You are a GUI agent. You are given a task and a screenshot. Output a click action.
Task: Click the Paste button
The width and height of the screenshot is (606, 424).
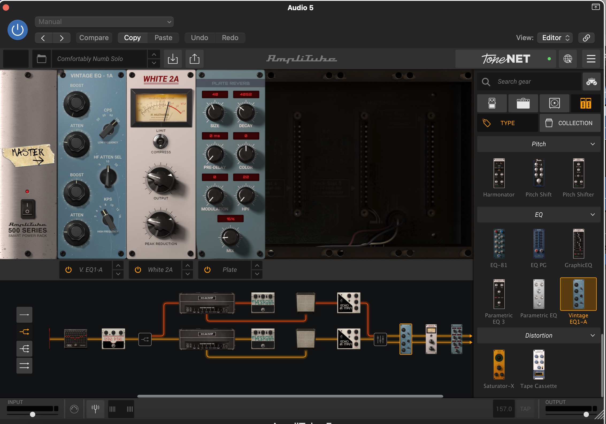pyautogui.click(x=163, y=38)
